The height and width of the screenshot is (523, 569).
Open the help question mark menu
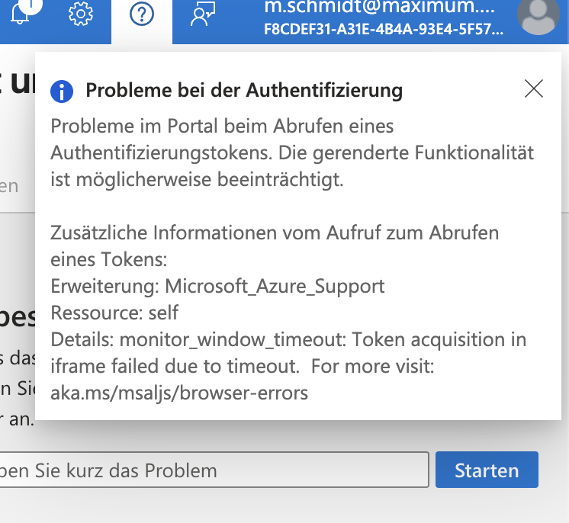click(x=142, y=14)
